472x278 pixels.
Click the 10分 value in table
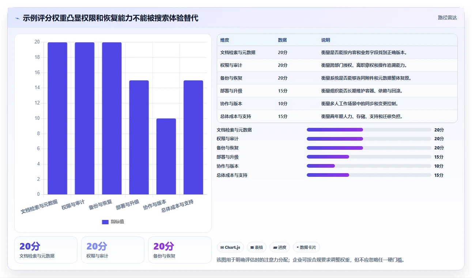283,104
